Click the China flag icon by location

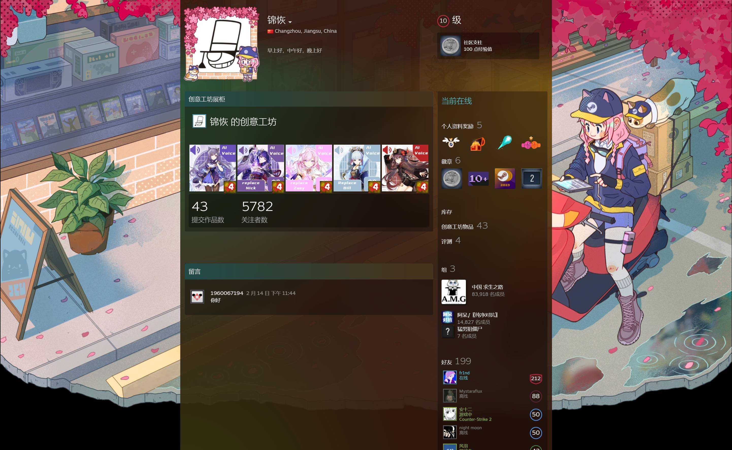270,31
